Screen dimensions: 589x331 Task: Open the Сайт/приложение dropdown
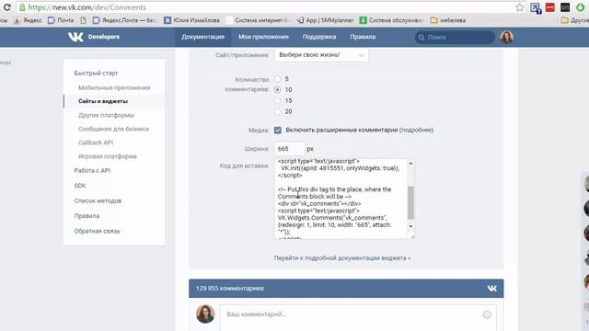pos(321,55)
